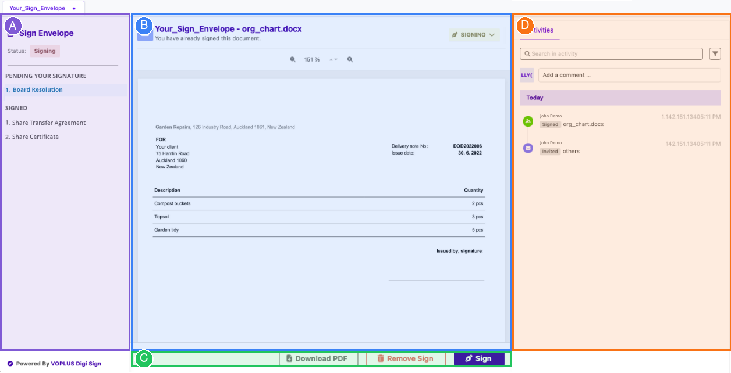Click the Add a comment field
The height and width of the screenshot is (373, 731).
tap(629, 75)
